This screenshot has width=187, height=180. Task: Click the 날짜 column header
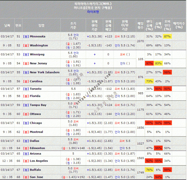pos(7,25)
